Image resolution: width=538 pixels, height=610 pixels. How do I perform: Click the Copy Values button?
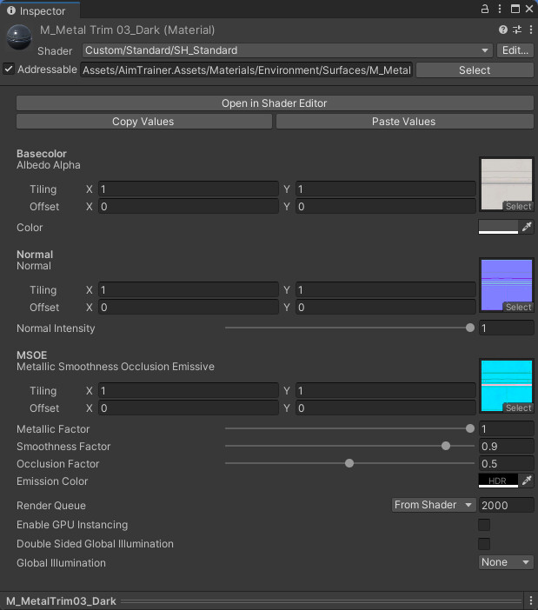point(144,122)
